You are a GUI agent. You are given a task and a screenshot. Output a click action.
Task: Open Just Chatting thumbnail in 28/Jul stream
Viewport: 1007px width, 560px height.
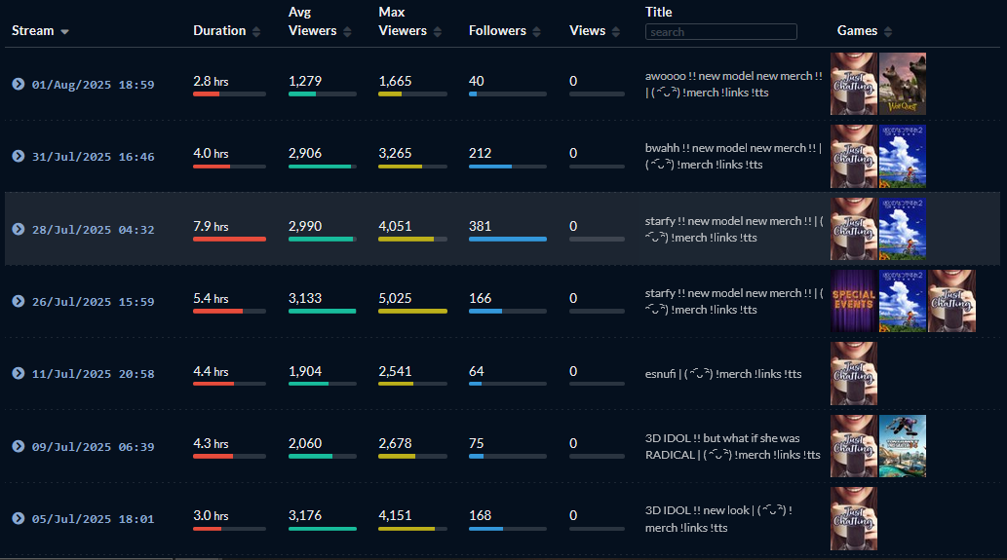tap(854, 228)
